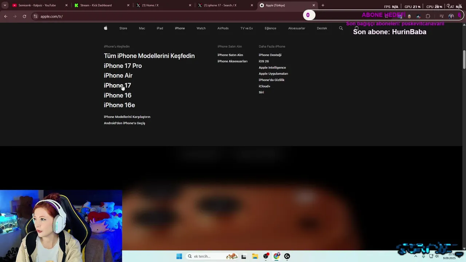Open the Apple site search magnifier
The image size is (466, 262).
coord(341,28)
